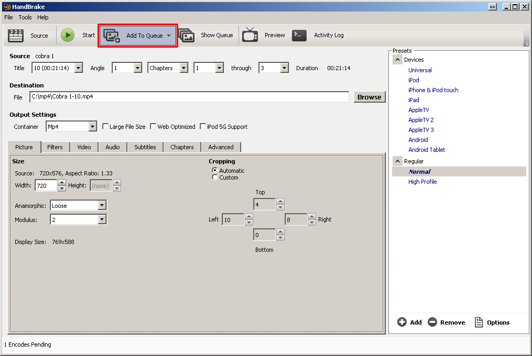Collapse the Regular preset group
Image resolution: width=532 pixels, height=356 pixels.
tap(397, 161)
